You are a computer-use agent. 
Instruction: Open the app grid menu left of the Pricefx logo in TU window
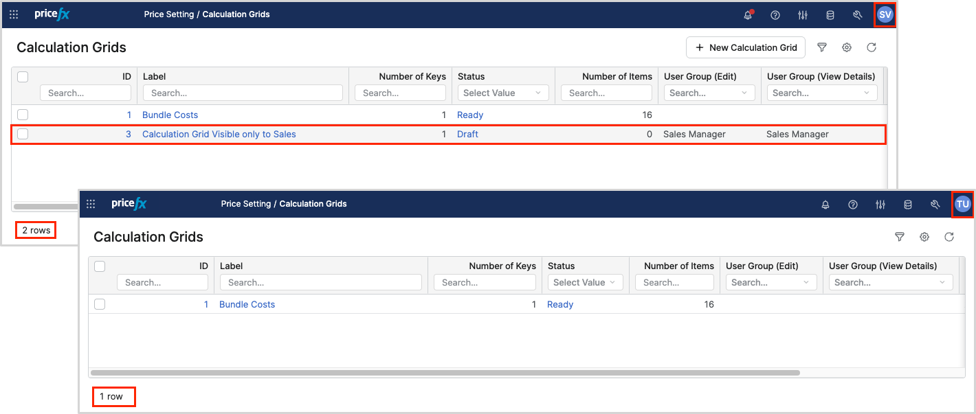pyautogui.click(x=91, y=204)
